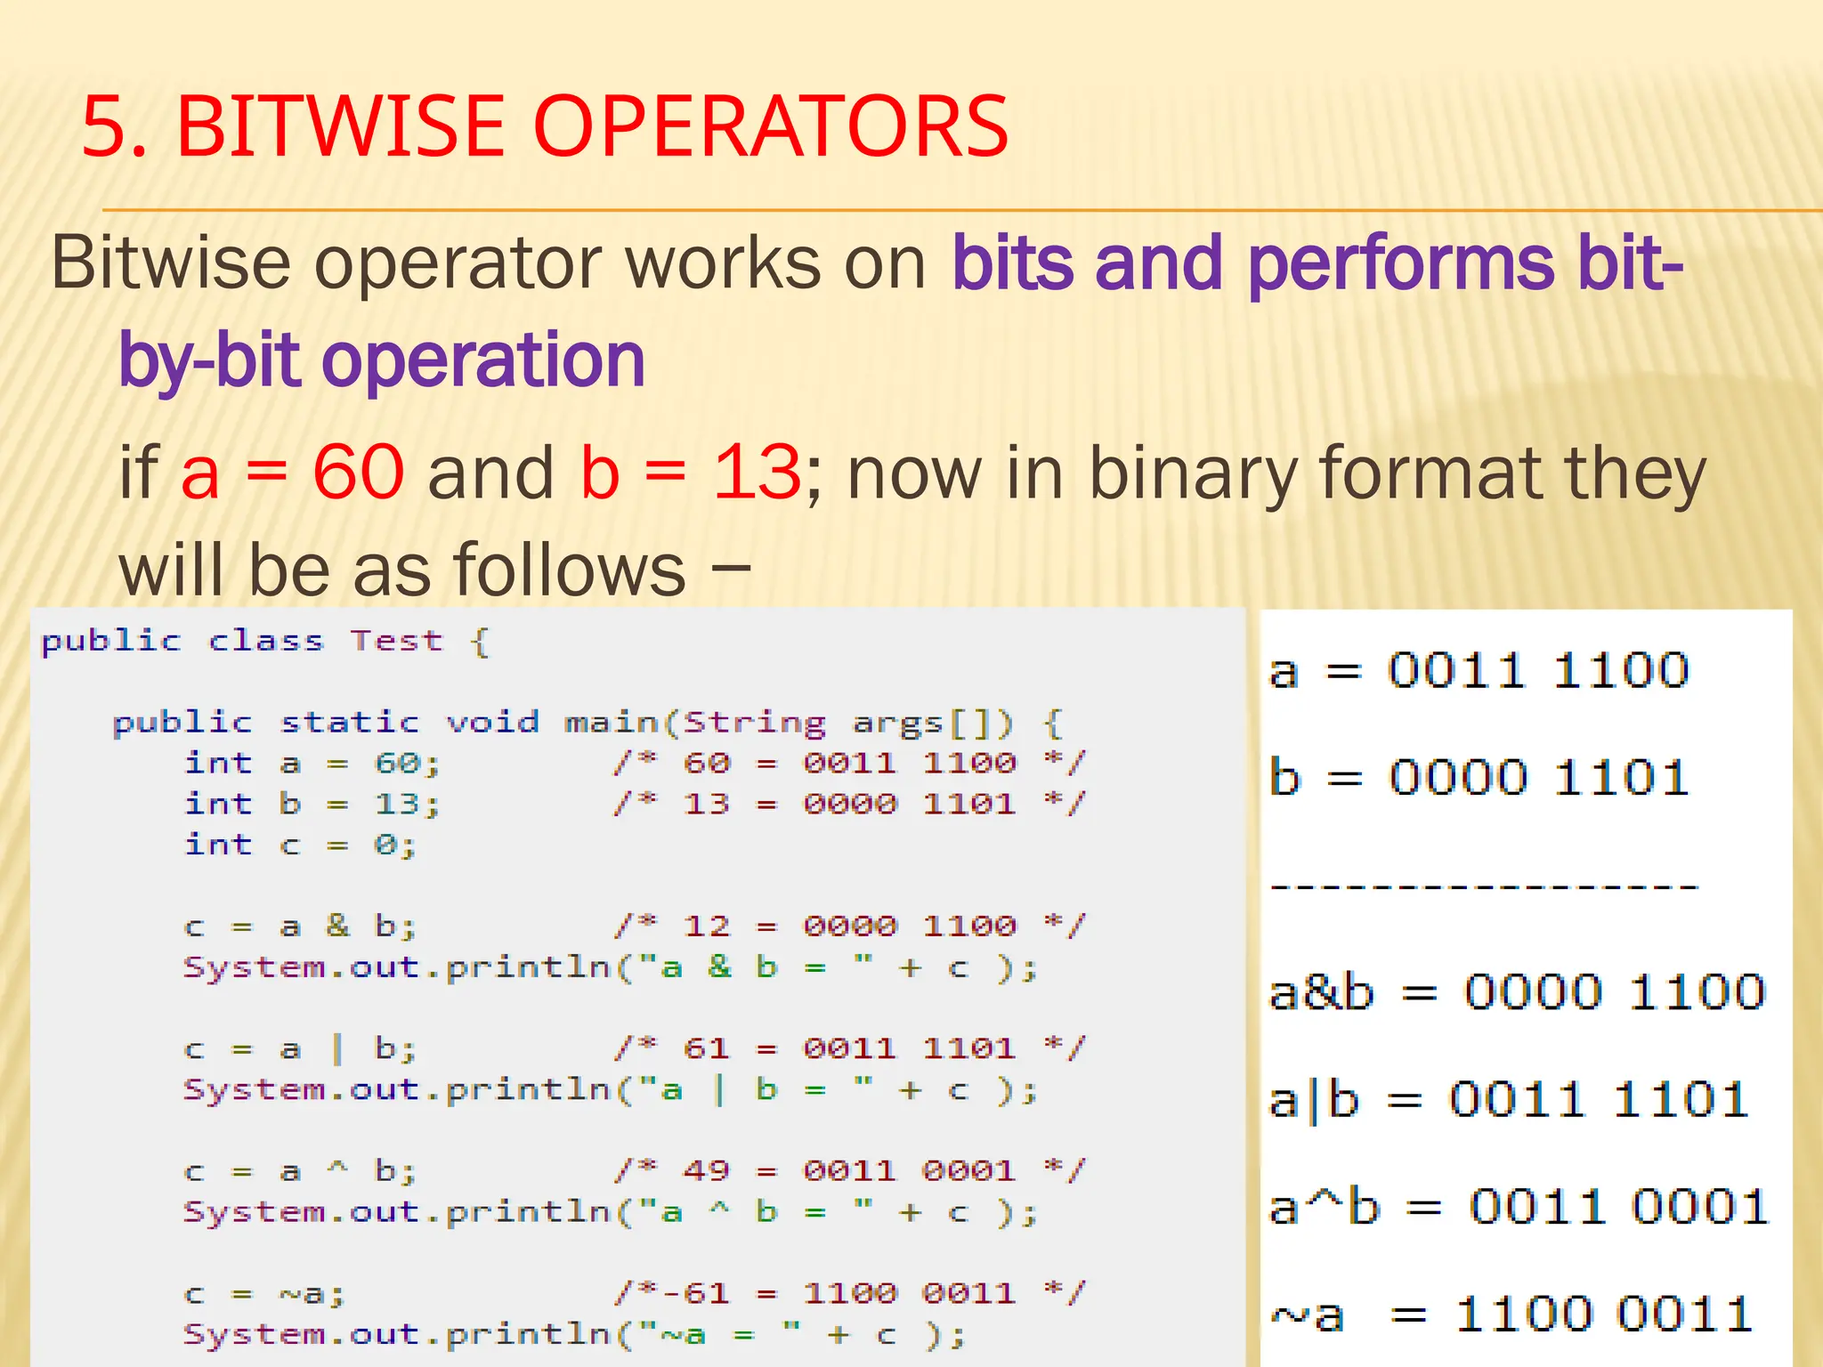1823x1367 pixels.
Task: Click the code 'int c = 0;'
Action: pyautogui.click(x=300, y=845)
